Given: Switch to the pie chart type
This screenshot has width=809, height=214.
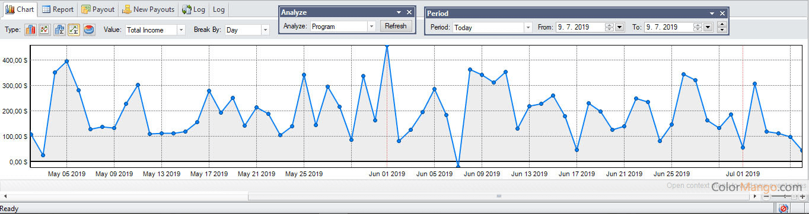Looking at the screenshot, I should pos(88,30).
